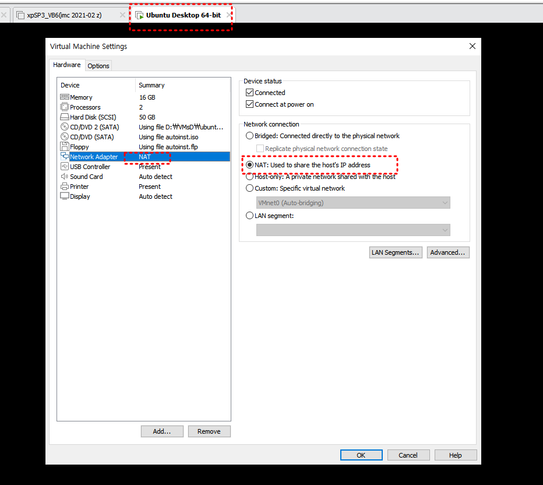
Task: Select the CD/DVD 2 (SATA) disc icon
Action: point(65,127)
